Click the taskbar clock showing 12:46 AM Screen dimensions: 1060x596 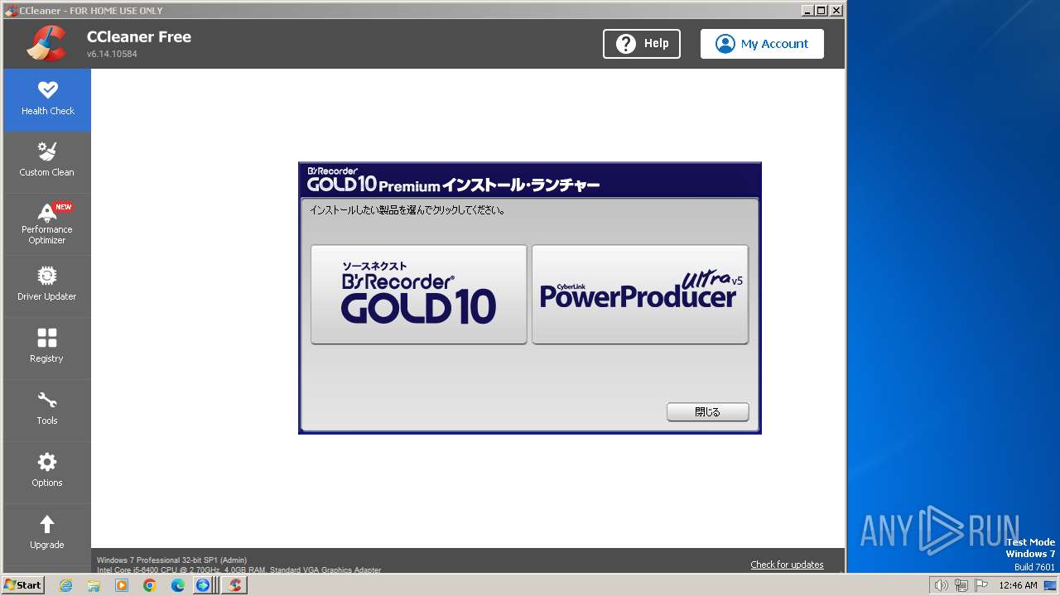[x=1018, y=585]
